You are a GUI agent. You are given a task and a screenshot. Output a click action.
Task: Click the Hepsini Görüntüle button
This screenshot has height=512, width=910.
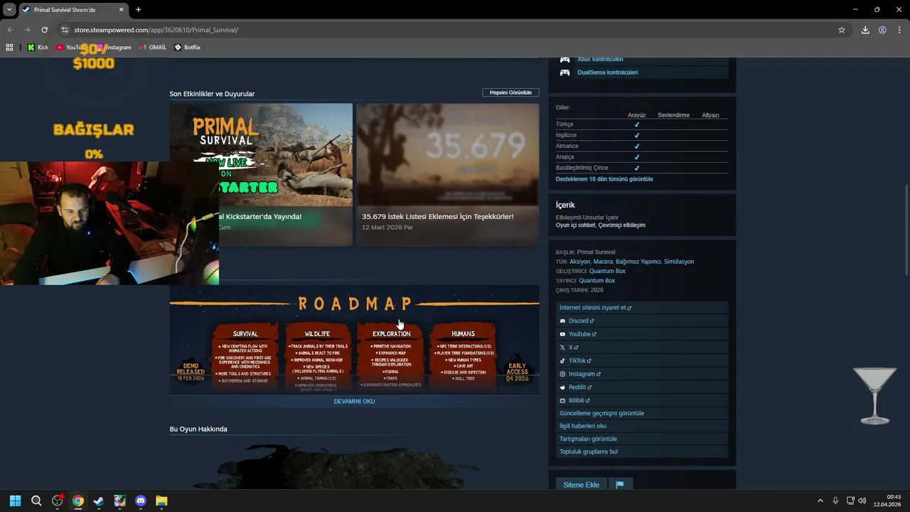pos(510,92)
